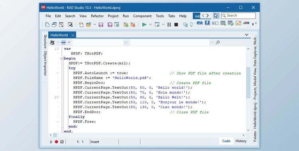The height and width of the screenshot is (151, 299).
Task: Click the New Items document icon
Action: (47, 25)
